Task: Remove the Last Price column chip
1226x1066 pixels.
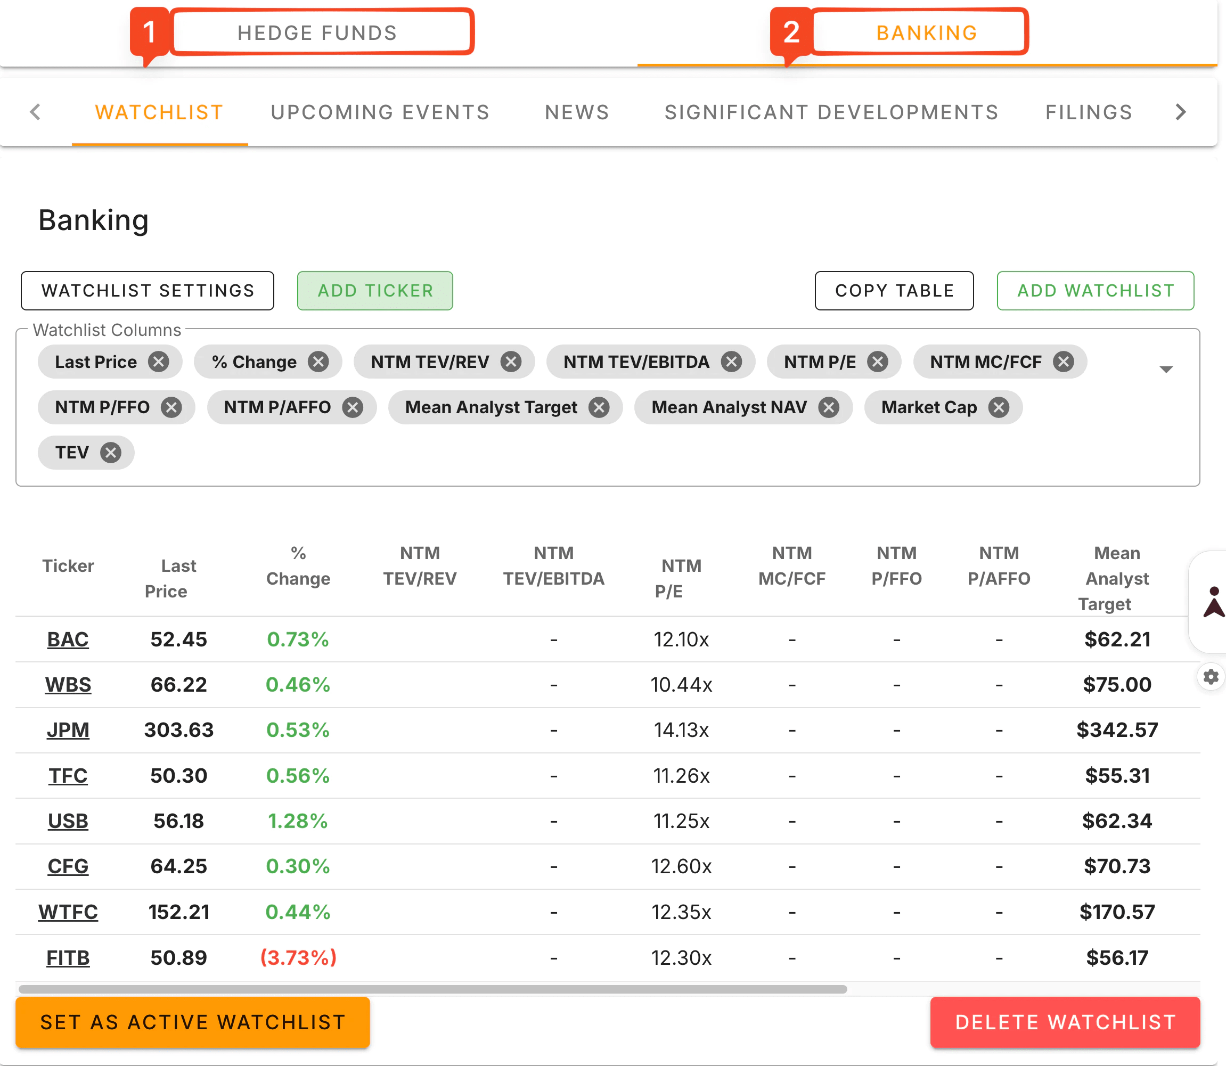Action: point(158,362)
